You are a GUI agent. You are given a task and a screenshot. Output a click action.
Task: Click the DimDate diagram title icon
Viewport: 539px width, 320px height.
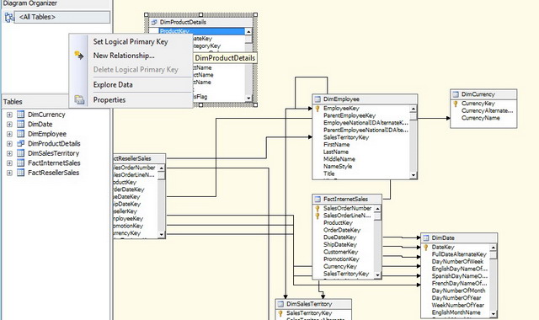click(426, 237)
